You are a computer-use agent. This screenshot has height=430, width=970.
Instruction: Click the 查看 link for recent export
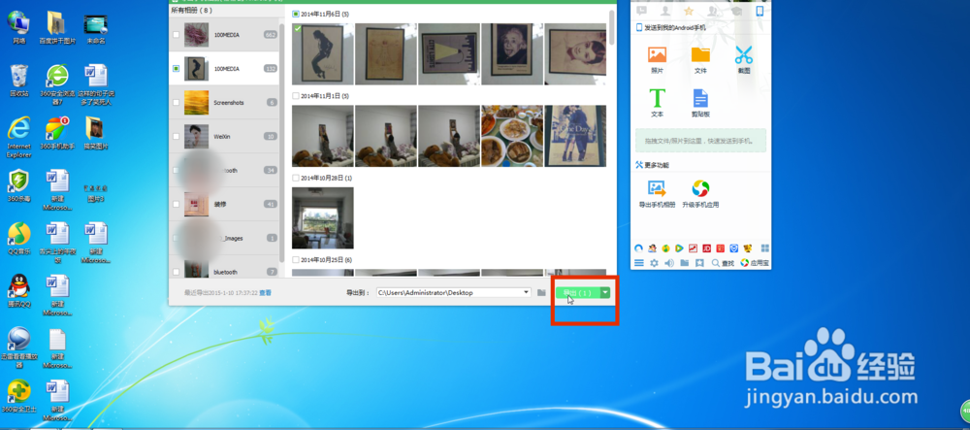[265, 292]
